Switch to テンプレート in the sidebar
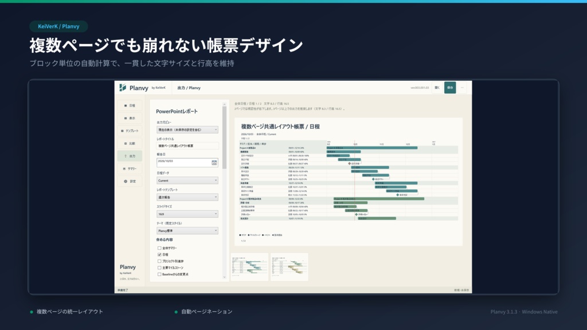 130,131
